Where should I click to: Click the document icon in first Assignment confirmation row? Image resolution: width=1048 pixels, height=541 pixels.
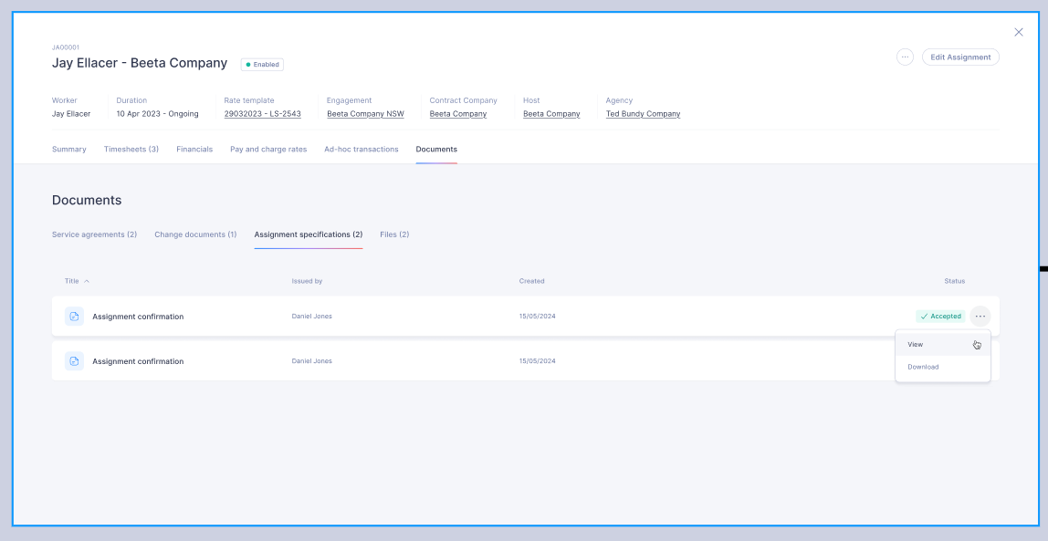74,317
